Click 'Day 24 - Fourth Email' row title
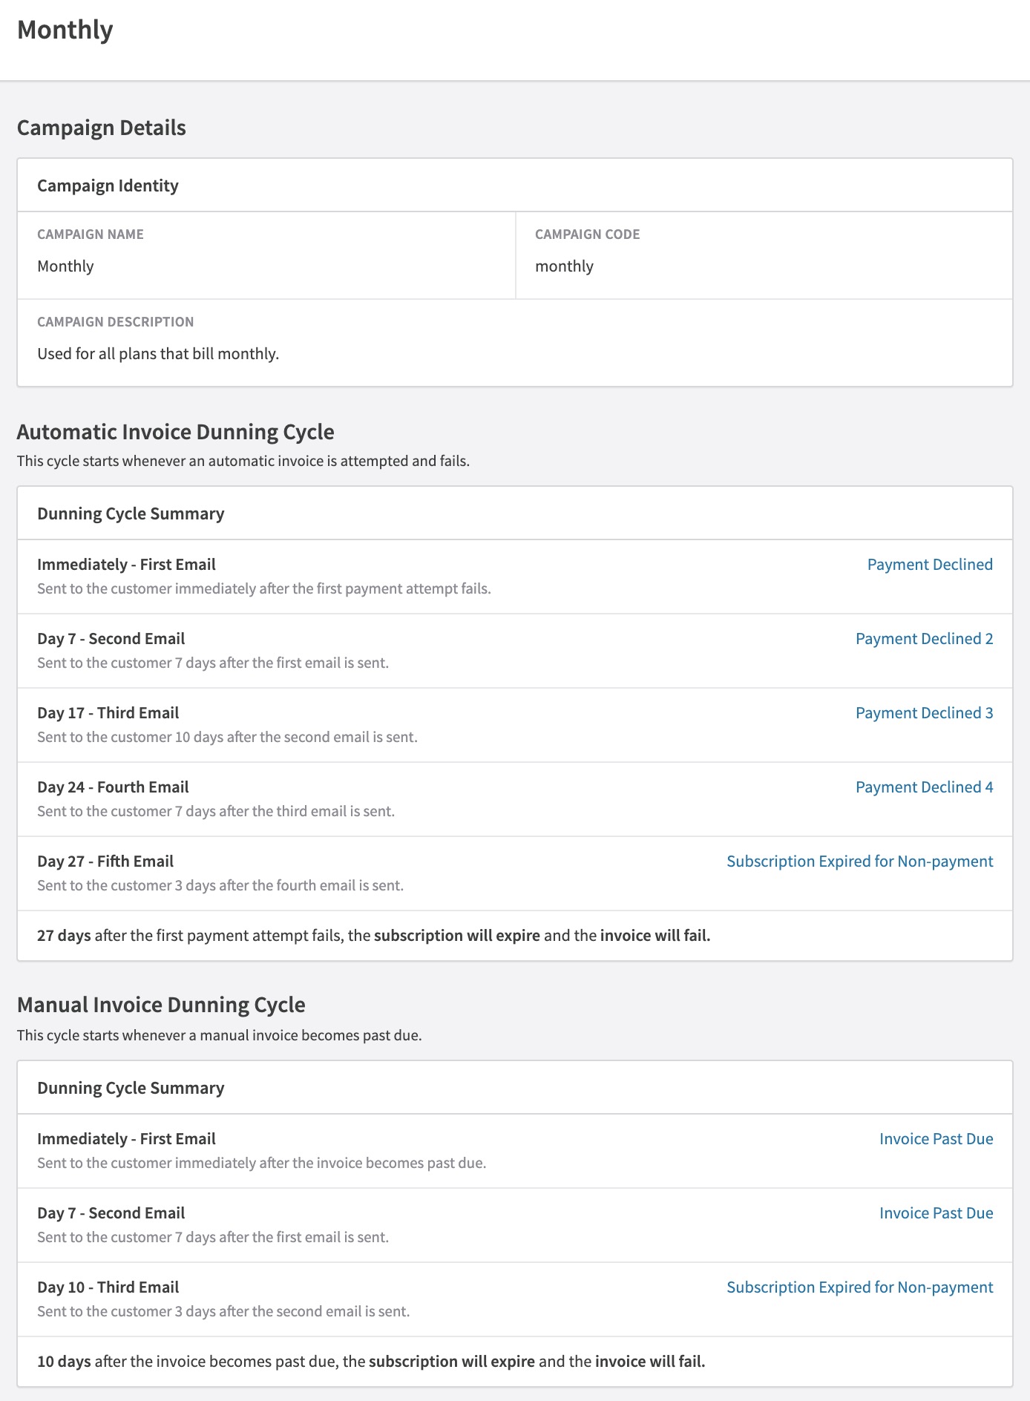The image size is (1030, 1401). pyautogui.click(x=113, y=787)
